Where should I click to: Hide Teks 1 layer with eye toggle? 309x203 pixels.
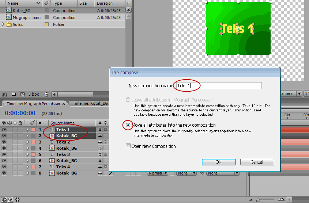pyautogui.click(x=4, y=130)
